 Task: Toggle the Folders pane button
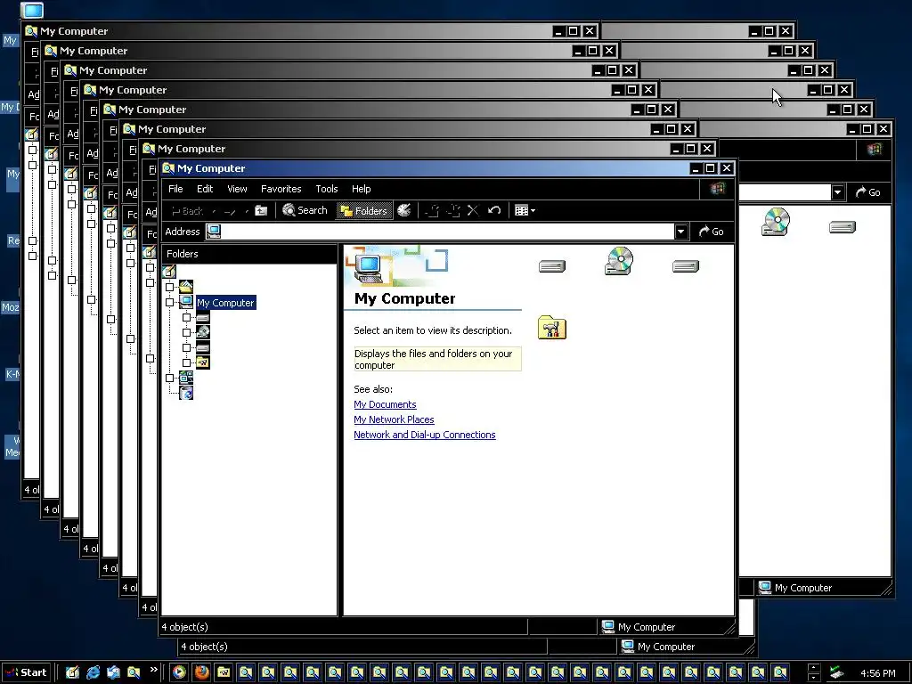(x=364, y=210)
